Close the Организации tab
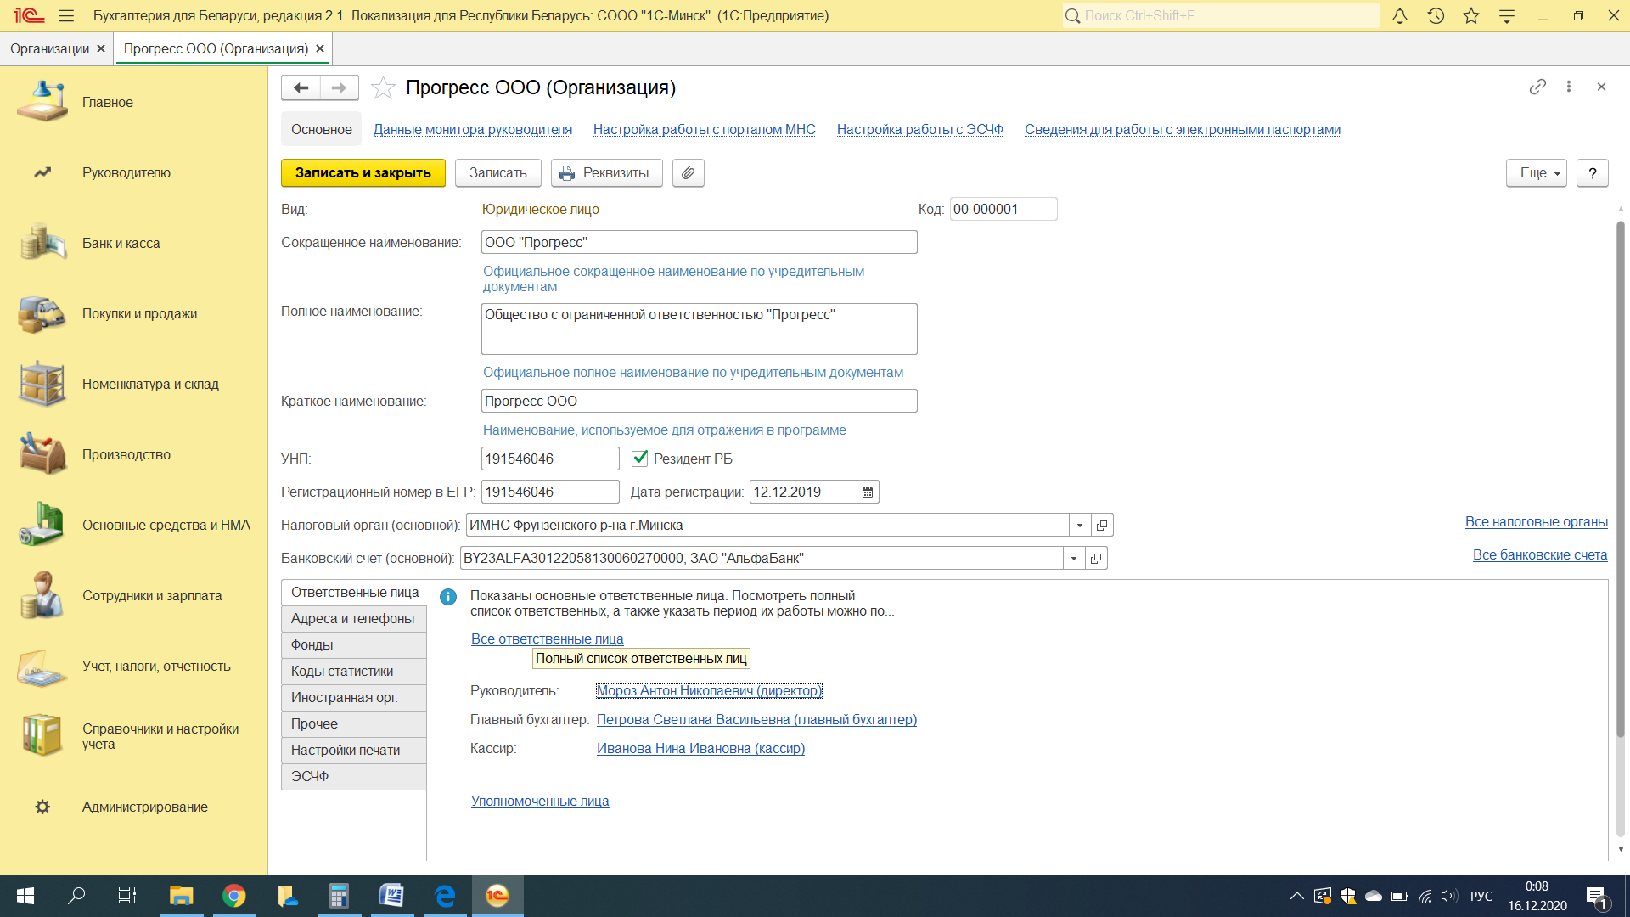This screenshot has height=917, width=1630. click(101, 48)
